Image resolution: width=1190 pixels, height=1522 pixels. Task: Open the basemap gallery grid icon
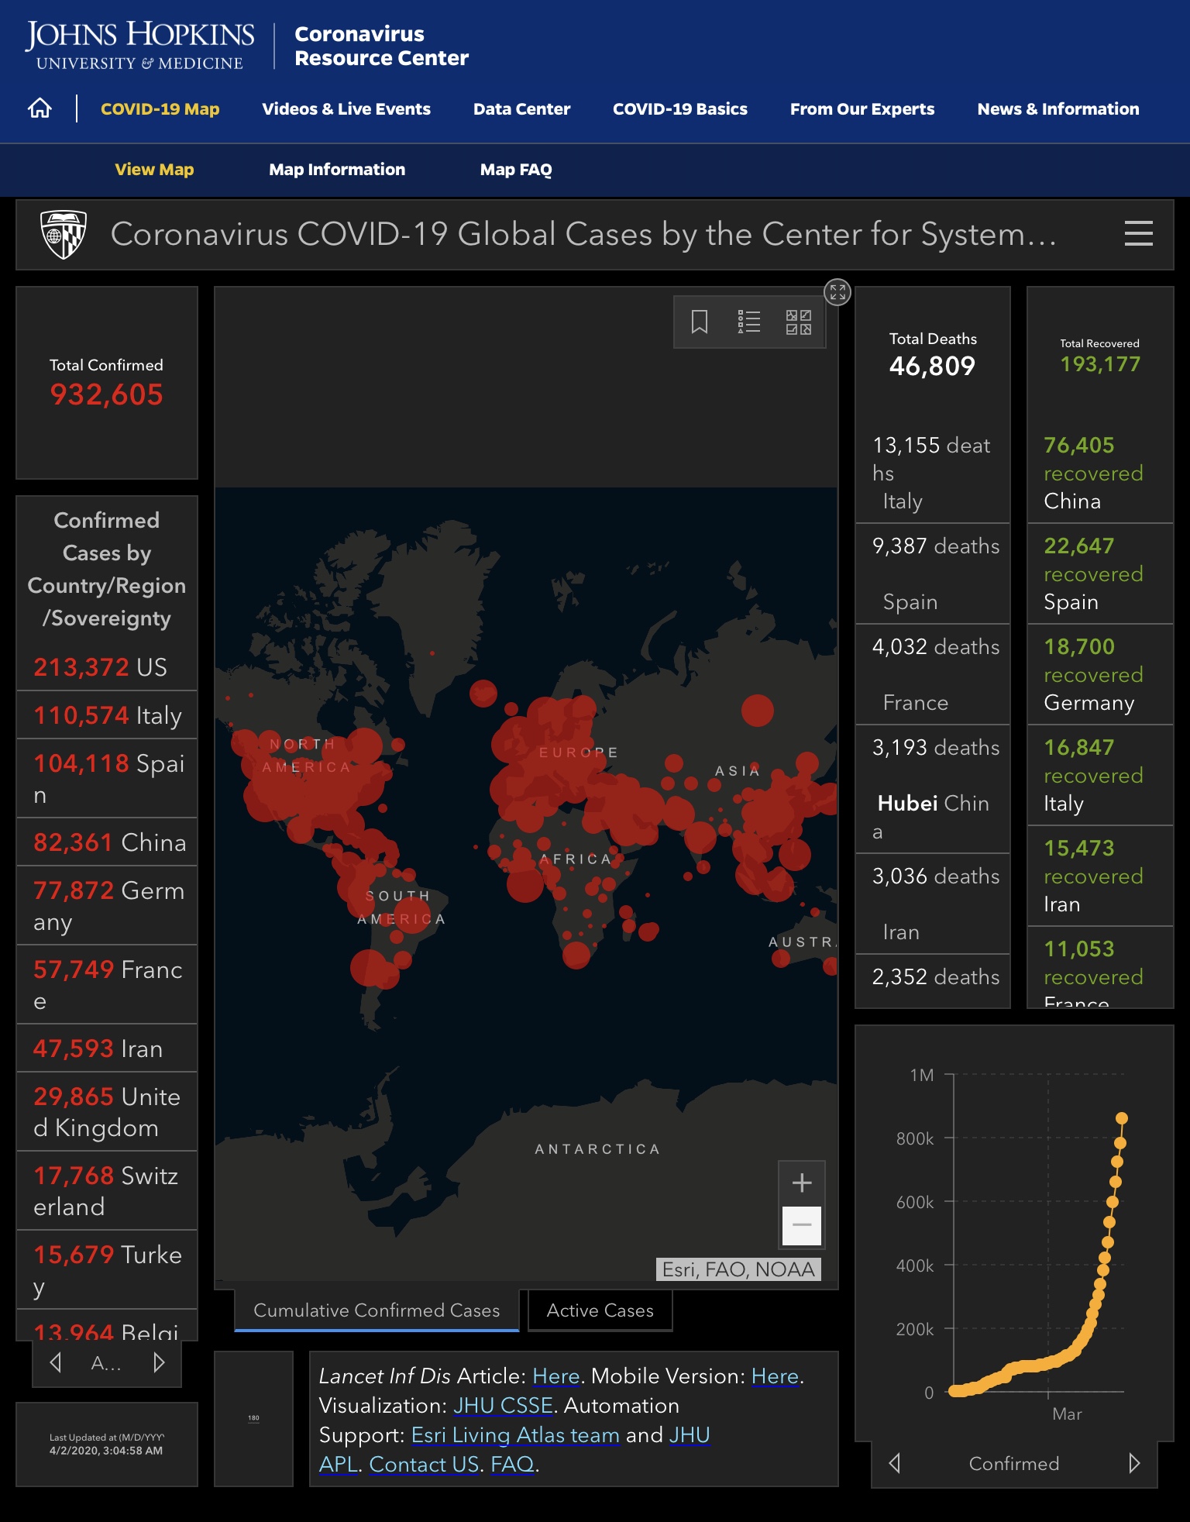(799, 322)
